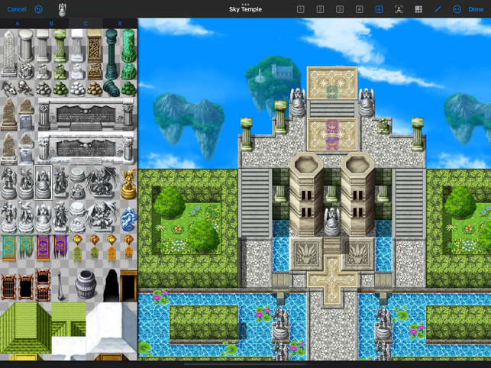Pick the blue ice serpent statue tile
Viewport: 491px width, 368px height.
129,219
